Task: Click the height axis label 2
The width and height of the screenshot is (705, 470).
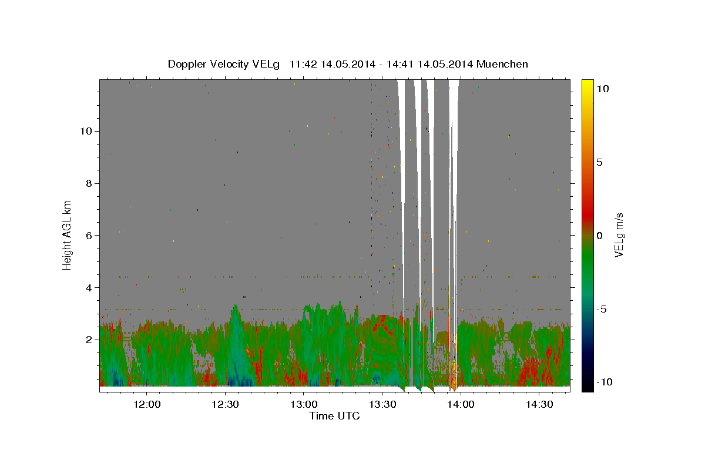Action: pos(89,340)
